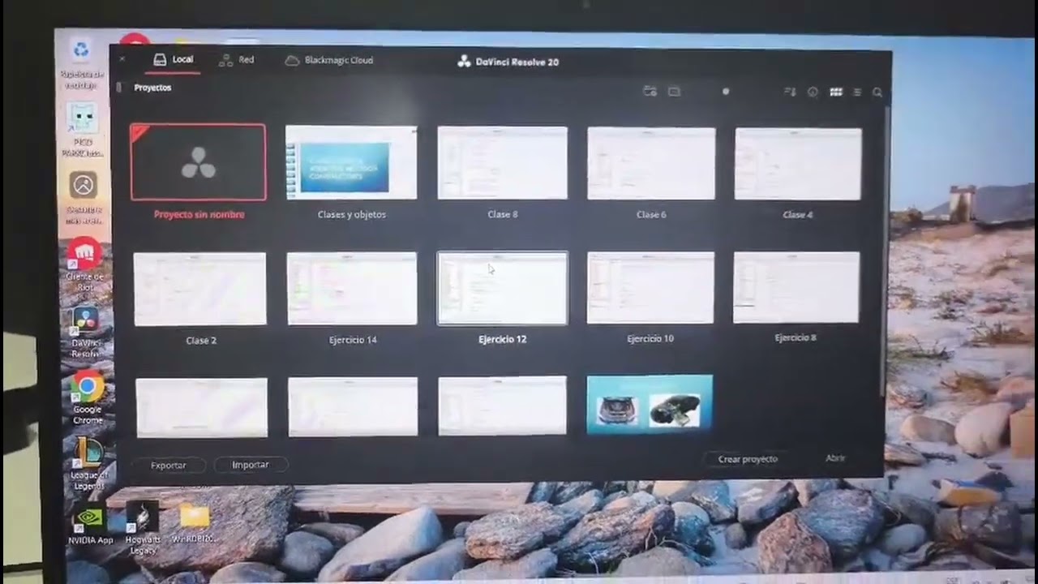1038x584 pixels.
Task: Open the project search icon
Action: pos(877,92)
